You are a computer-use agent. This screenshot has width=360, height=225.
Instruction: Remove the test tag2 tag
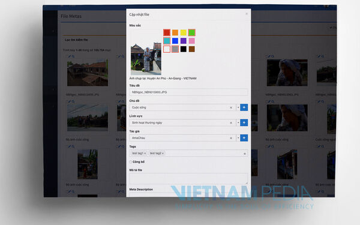[163, 153]
